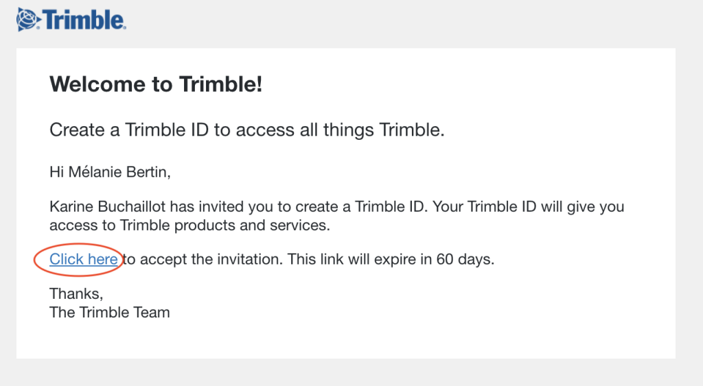Click the Trimble wordmark in header

[83, 21]
